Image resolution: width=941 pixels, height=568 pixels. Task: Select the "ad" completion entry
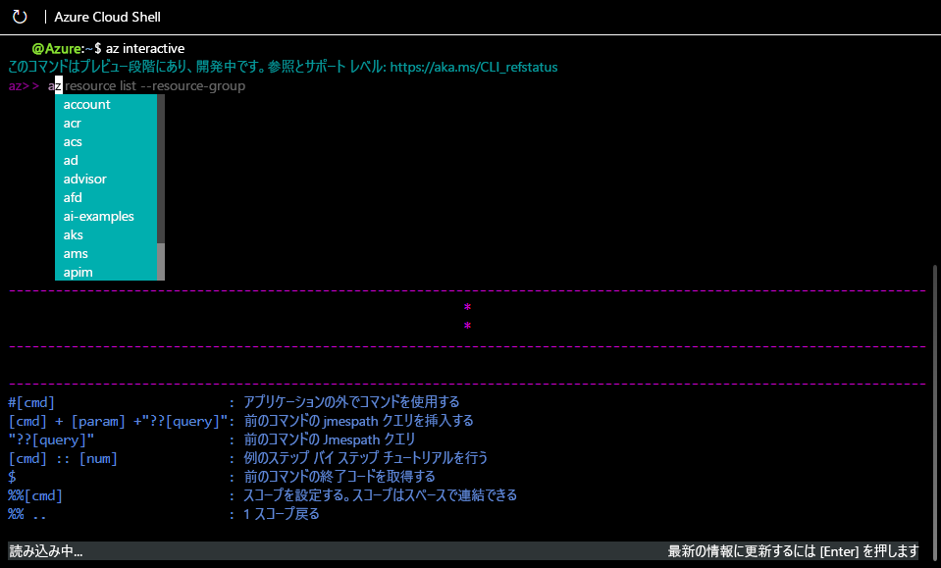(x=71, y=160)
